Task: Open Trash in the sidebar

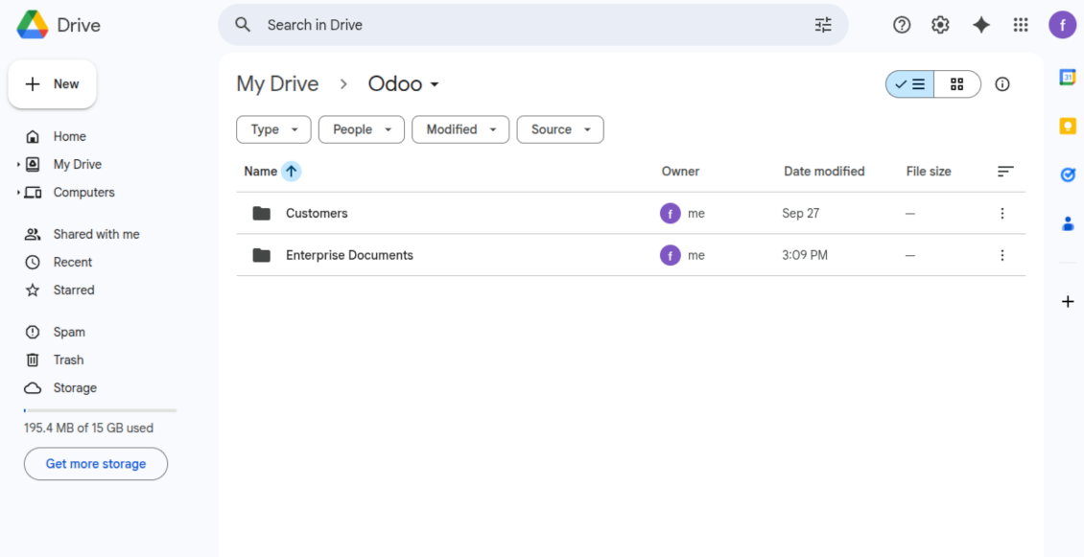Action: [x=68, y=360]
